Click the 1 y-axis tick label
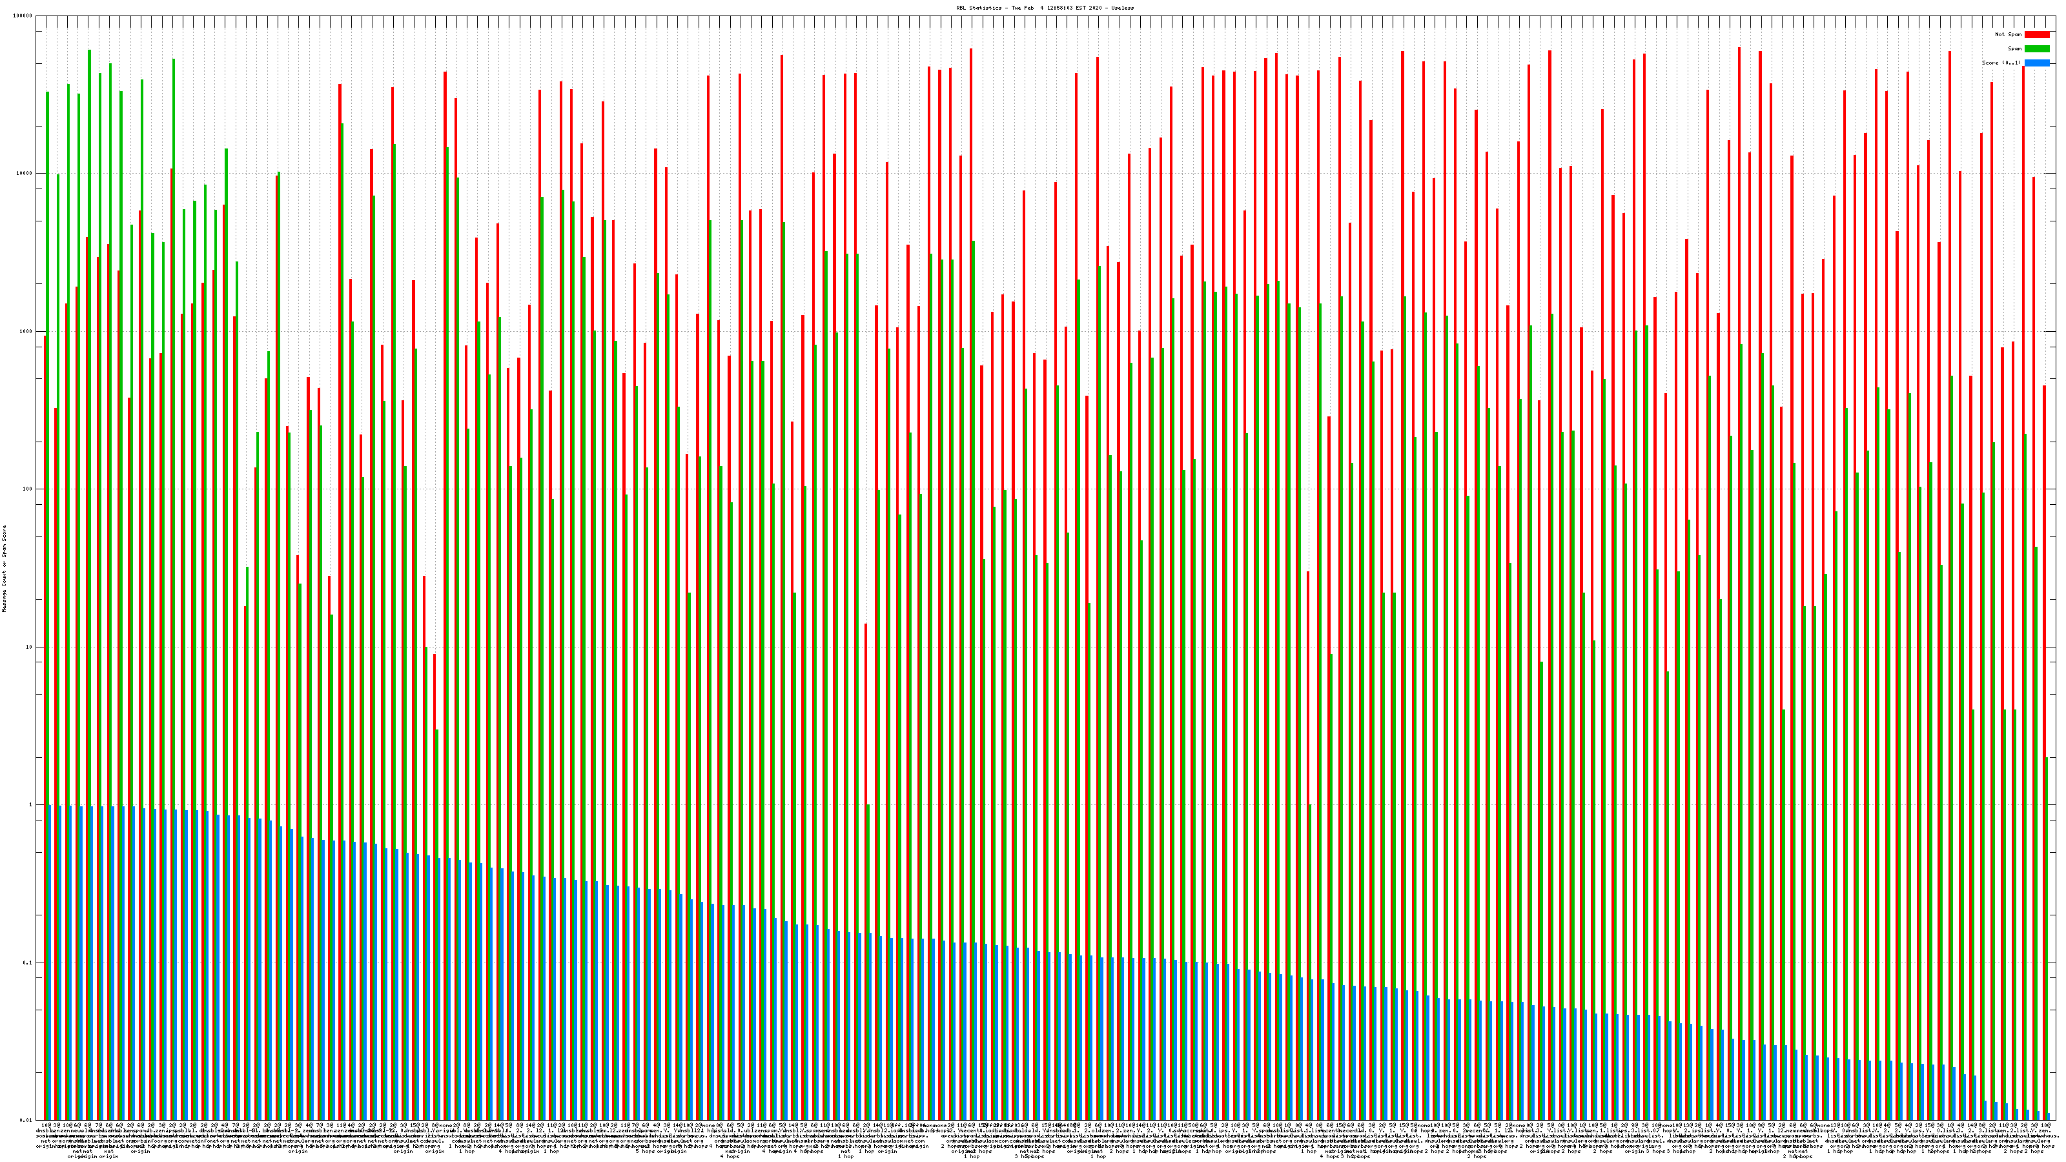 tap(30, 804)
